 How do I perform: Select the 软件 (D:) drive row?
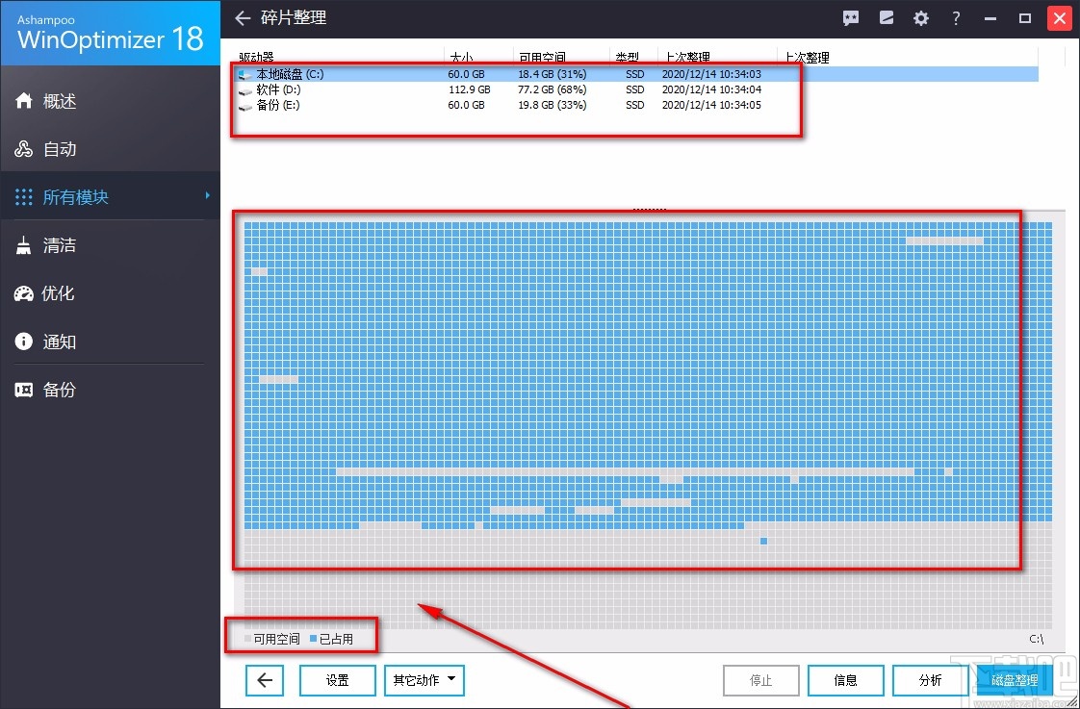[637, 89]
